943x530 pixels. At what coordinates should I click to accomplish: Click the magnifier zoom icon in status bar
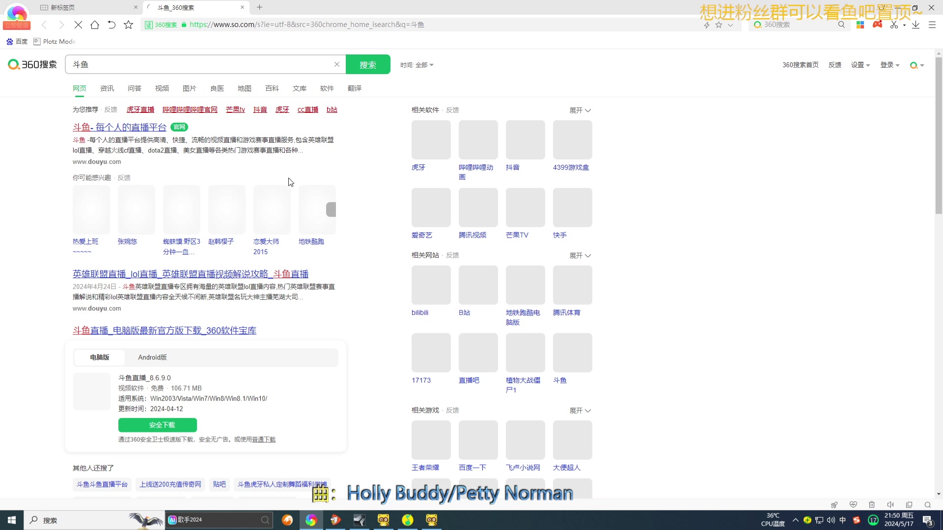tap(928, 504)
